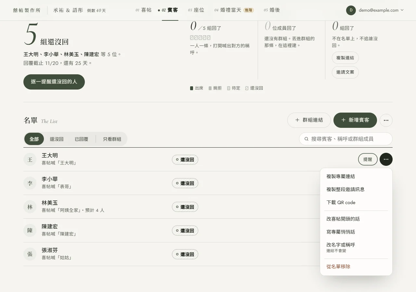
Task: Go to the 01 喜帖 step
Action: (x=144, y=10)
